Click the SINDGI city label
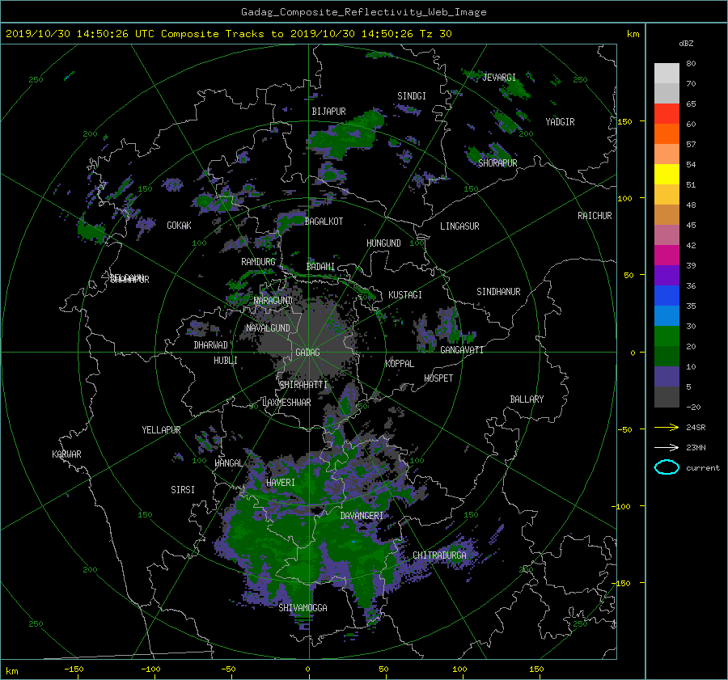 click(412, 96)
